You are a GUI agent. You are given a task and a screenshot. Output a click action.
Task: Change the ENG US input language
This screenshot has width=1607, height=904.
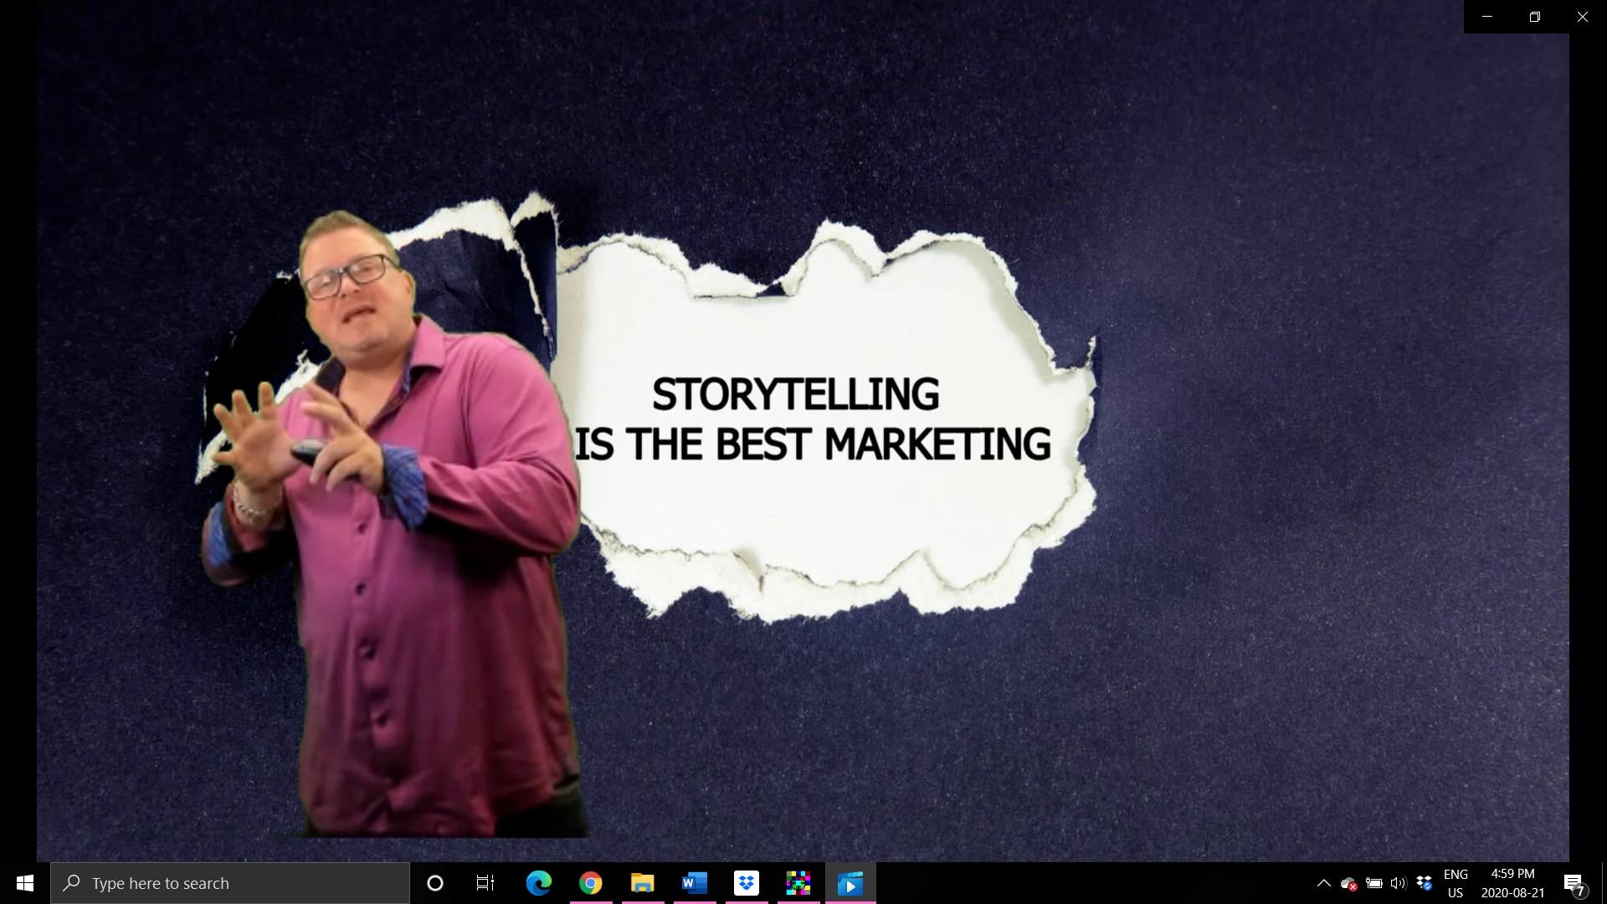click(x=1456, y=883)
